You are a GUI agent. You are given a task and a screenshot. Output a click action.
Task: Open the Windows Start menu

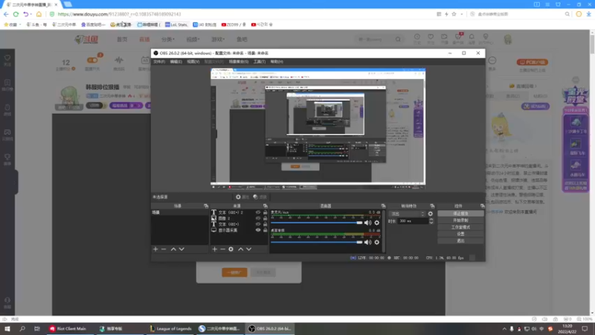tap(7, 328)
